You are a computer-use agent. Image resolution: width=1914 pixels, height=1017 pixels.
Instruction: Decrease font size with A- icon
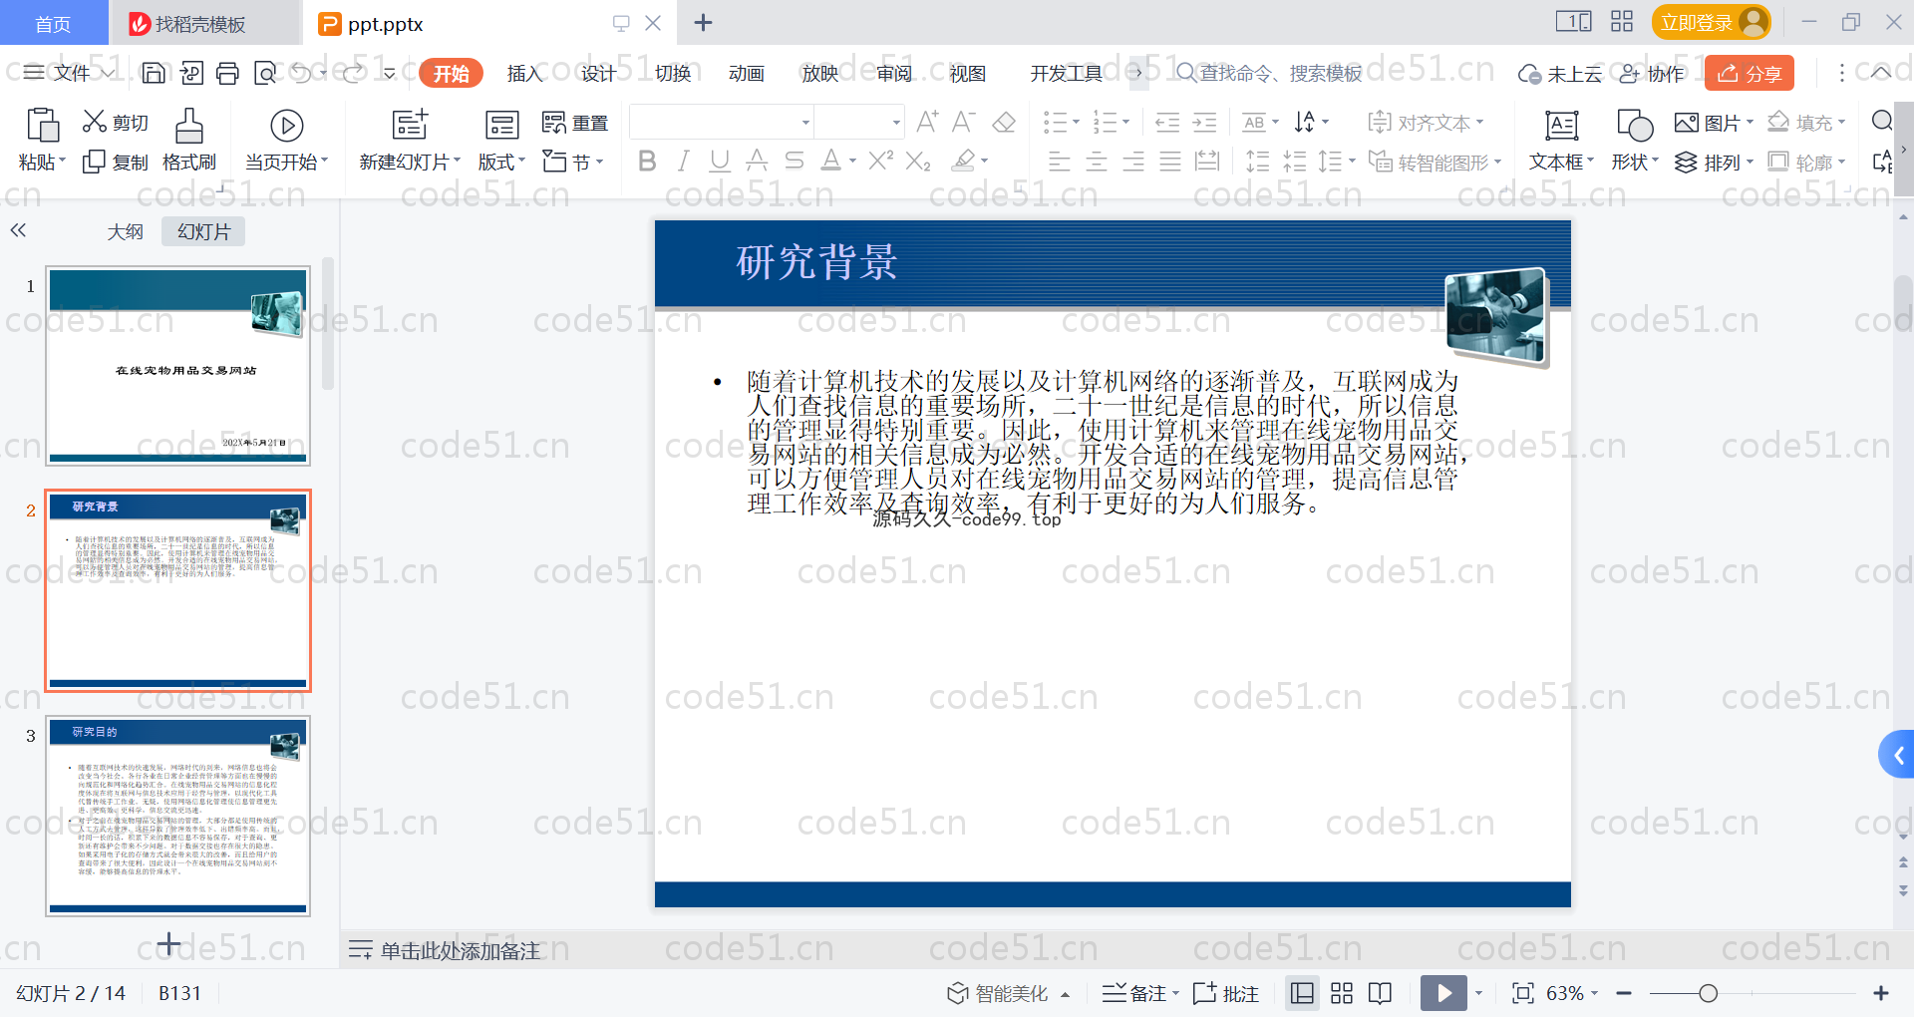click(x=964, y=122)
